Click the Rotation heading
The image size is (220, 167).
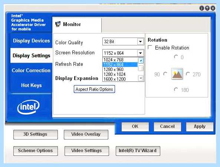(157, 40)
